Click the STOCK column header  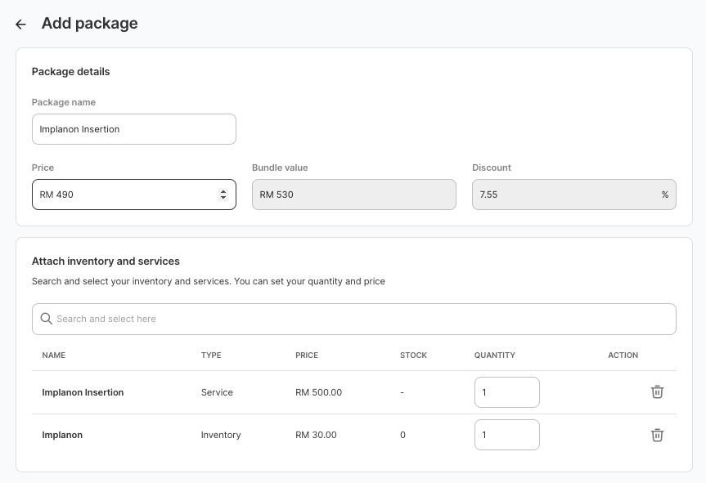(x=413, y=356)
